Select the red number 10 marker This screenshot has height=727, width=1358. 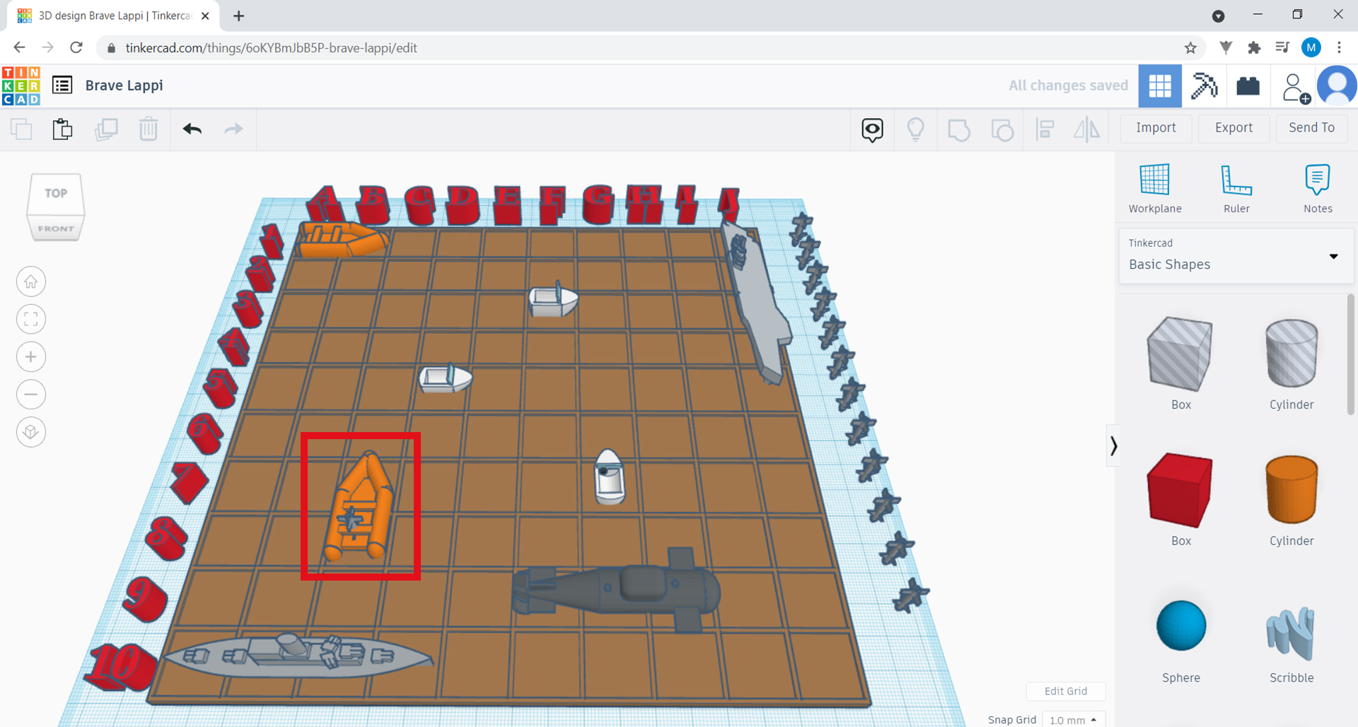pos(122,667)
